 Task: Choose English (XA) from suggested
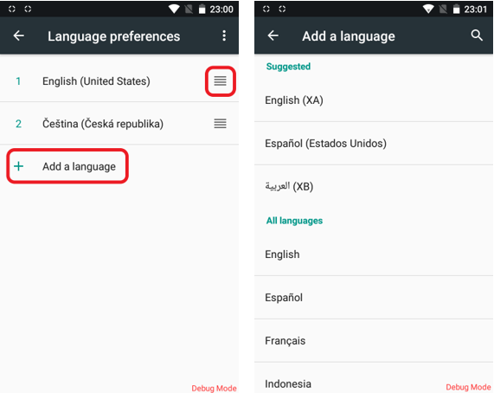pyautogui.click(x=374, y=100)
